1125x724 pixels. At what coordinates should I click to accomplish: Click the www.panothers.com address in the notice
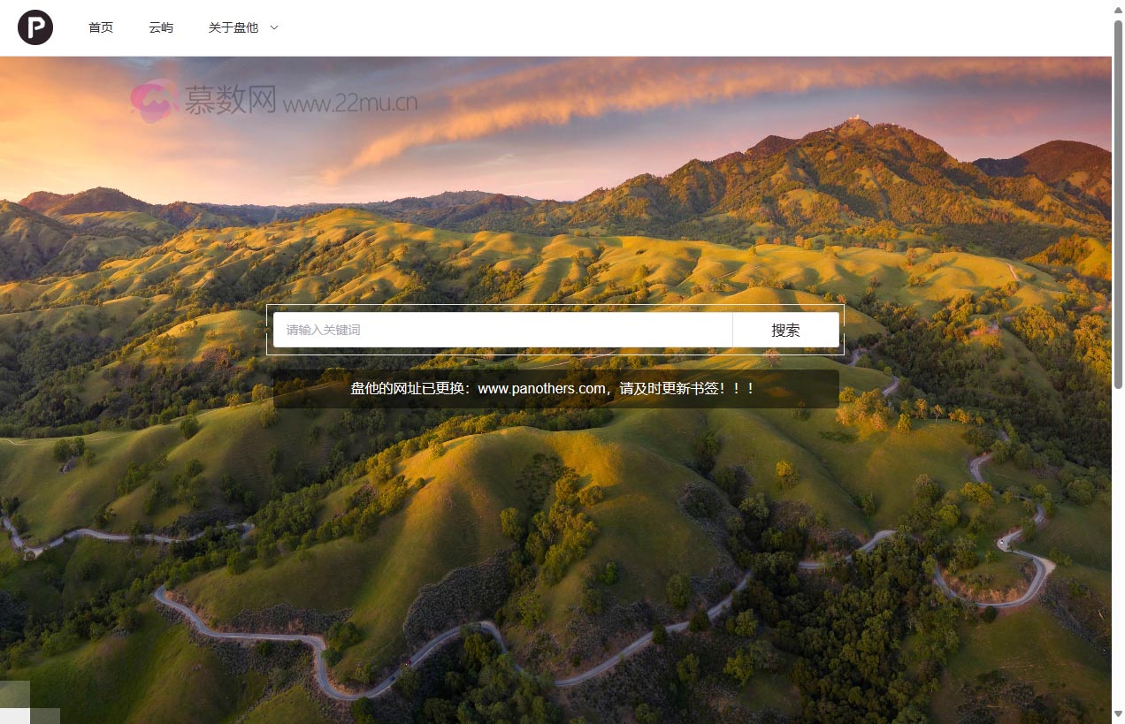point(541,388)
